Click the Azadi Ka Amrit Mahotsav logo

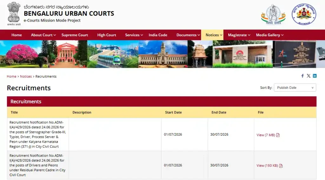coord(273,15)
